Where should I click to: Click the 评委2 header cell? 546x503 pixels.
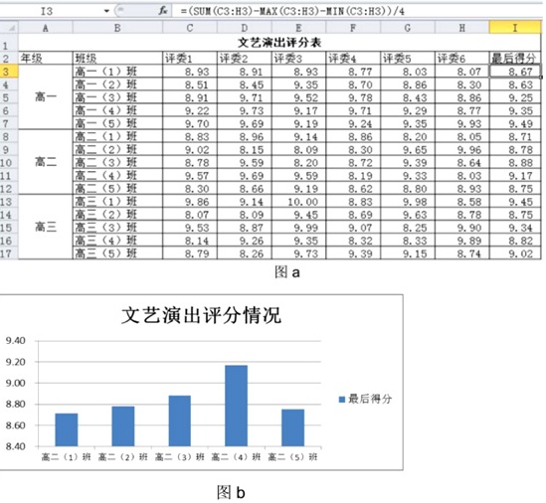(x=245, y=58)
